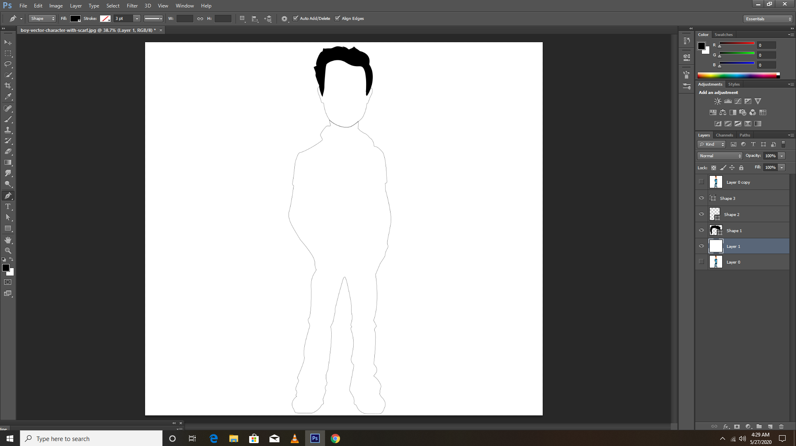
Task: Click the Add layer mask icon
Action: pyautogui.click(x=737, y=426)
